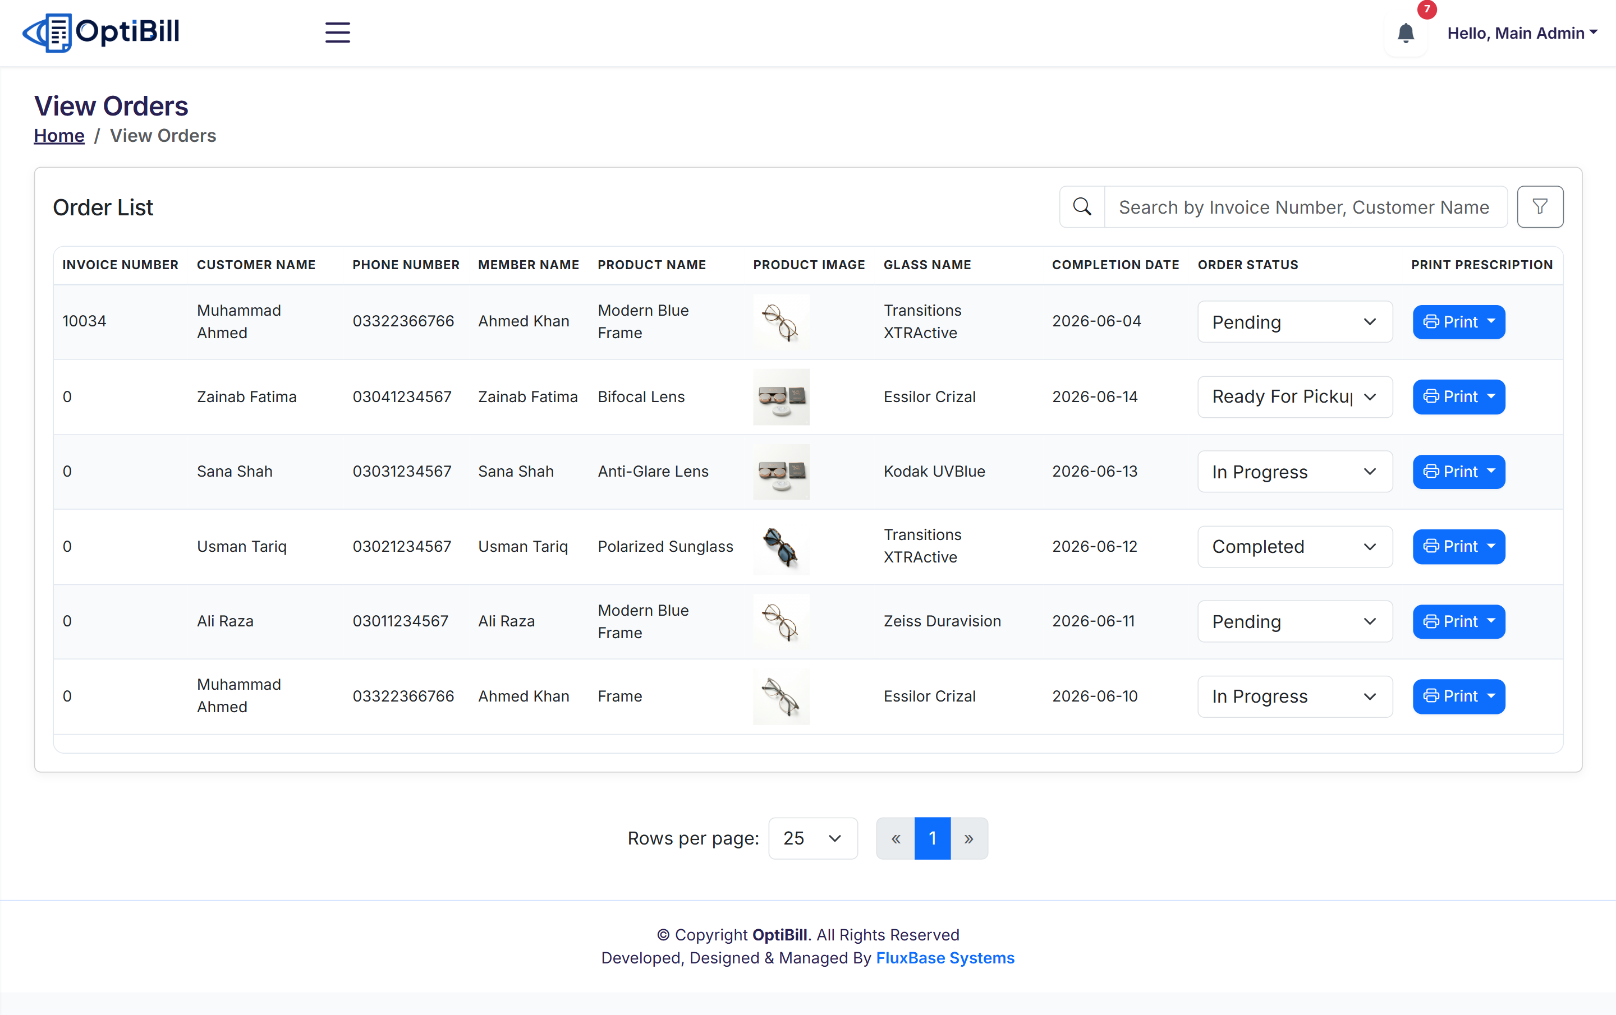This screenshot has width=1616, height=1015.
Task: Click the Product Name column header
Action: 651,265
